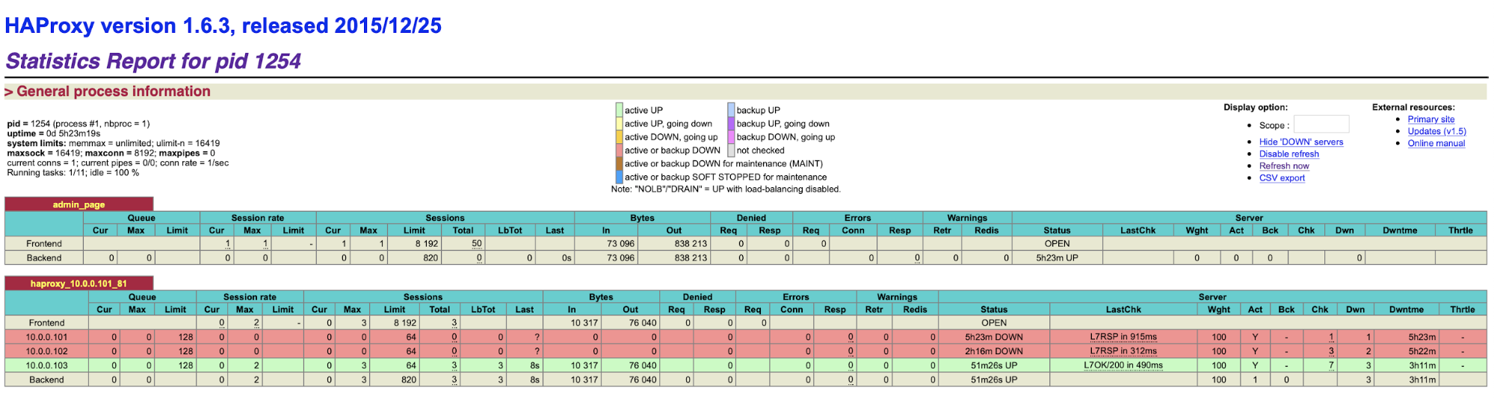Screen dimensions: 1494x399
Task: Click the backup UP legend swatch
Action: (x=731, y=110)
